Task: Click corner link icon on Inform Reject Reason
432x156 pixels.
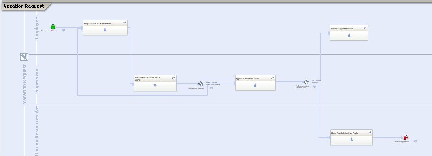Action: [x=365, y=28]
